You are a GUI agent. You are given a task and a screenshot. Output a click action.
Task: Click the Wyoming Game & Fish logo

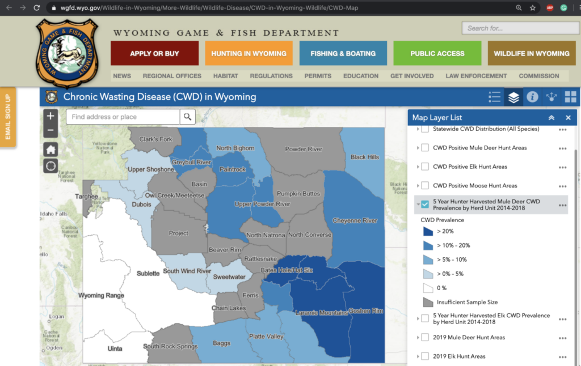click(x=67, y=53)
